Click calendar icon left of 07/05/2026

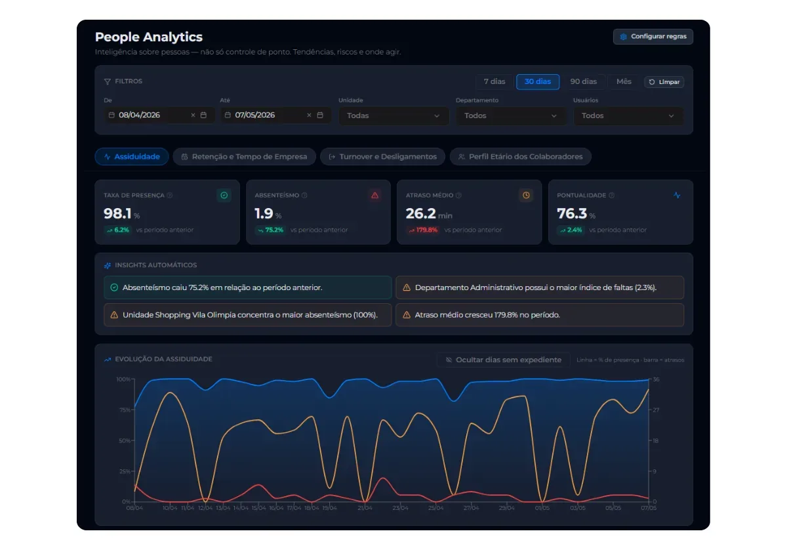click(228, 115)
